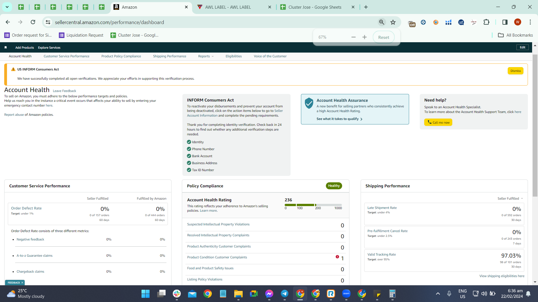Image resolution: width=538 pixels, height=302 pixels.
Task: Open the tab search dropdown arrow
Action: coord(7,7)
